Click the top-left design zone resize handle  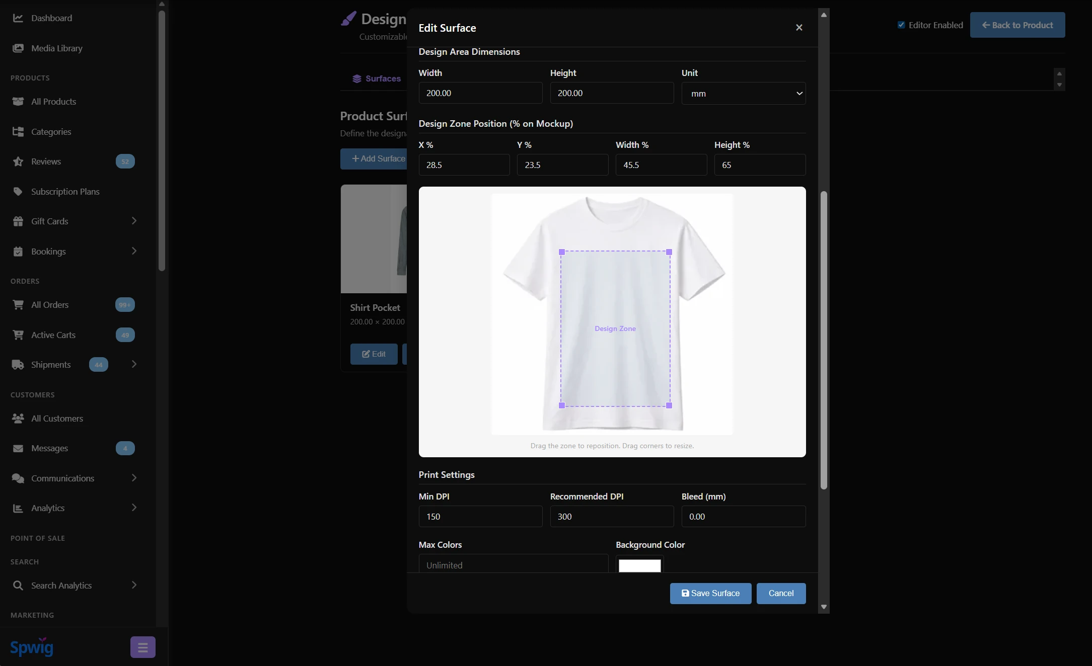tap(562, 252)
